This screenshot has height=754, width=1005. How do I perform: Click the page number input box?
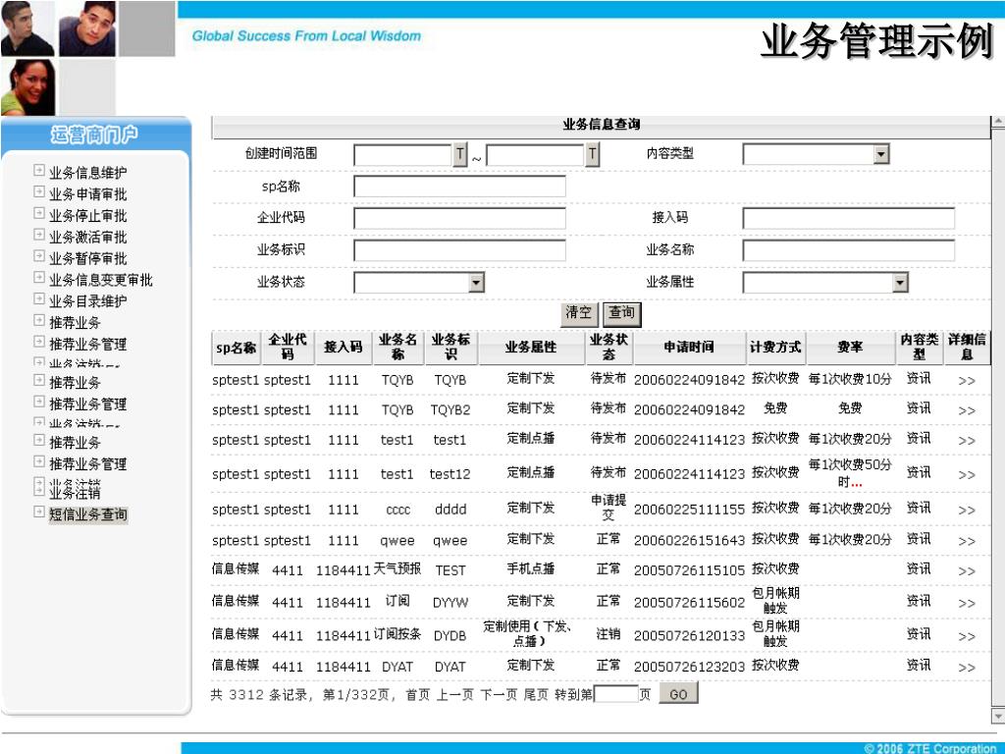coord(616,694)
